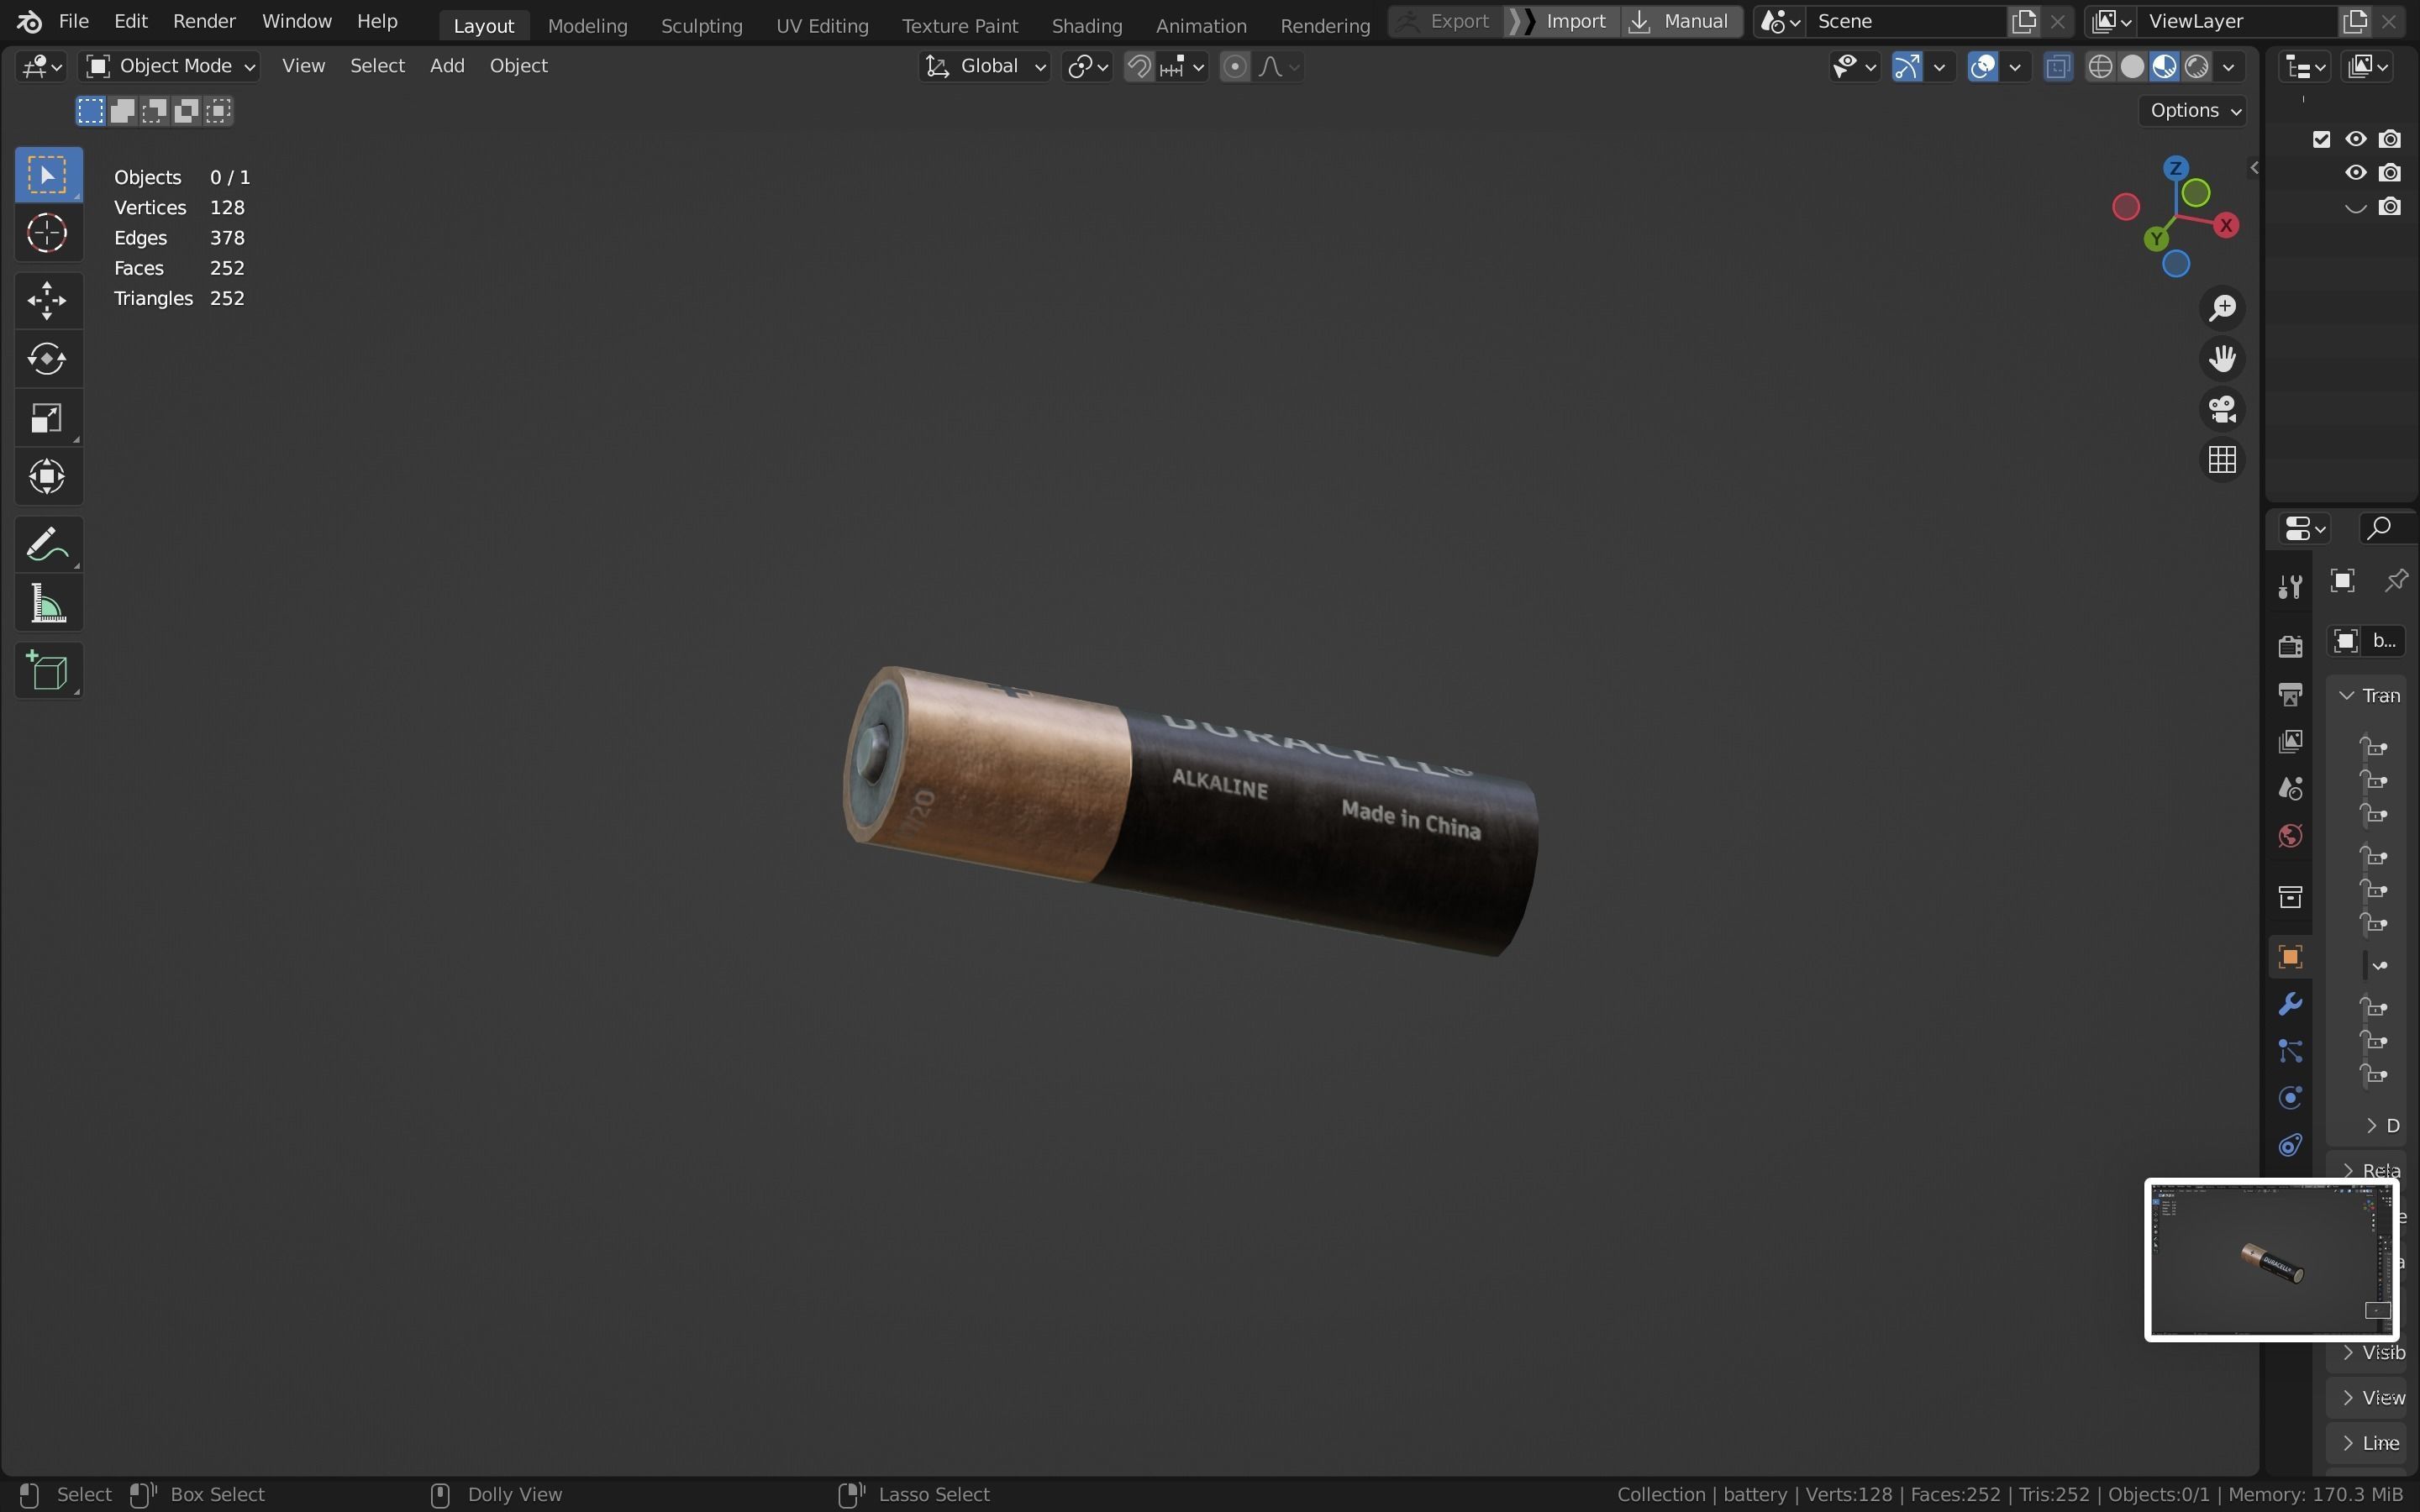Click the Export button
The width and height of the screenshot is (2420, 1512).
point(1446,21)
